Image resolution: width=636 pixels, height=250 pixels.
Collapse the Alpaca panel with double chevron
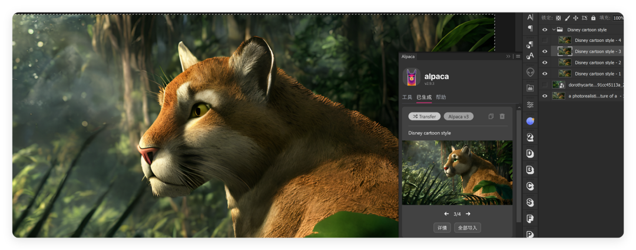[x=508, y=57]
